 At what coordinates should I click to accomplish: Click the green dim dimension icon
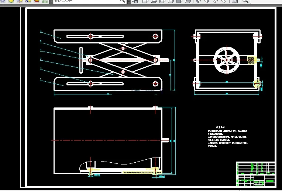(x=45, y=1)
